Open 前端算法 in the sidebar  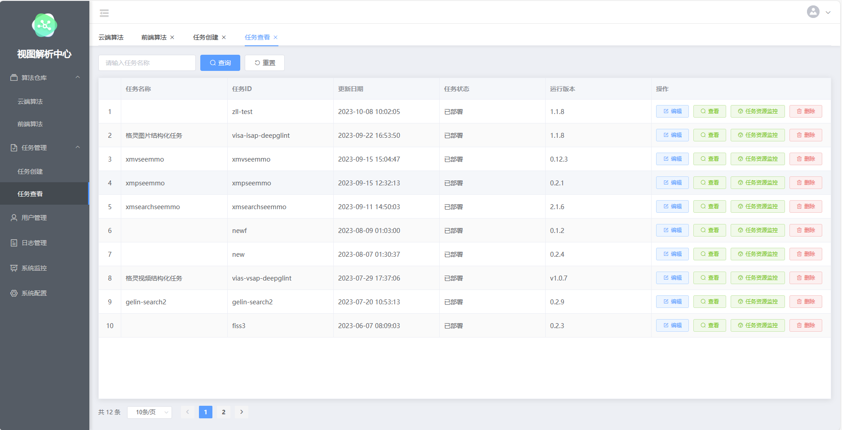coord(30,124)
